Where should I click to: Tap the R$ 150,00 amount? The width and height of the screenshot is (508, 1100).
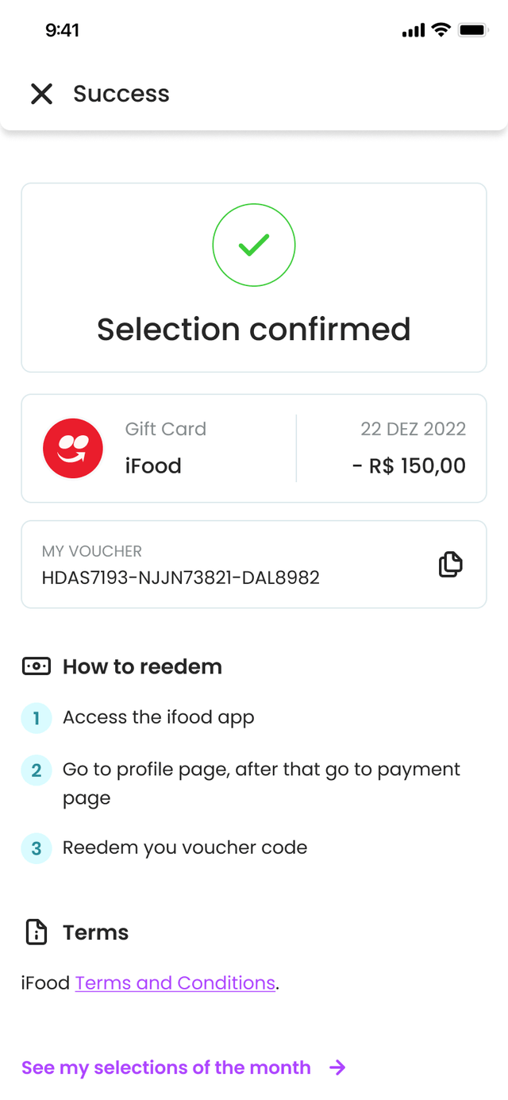pyautogui.click(x=409, y=465)
